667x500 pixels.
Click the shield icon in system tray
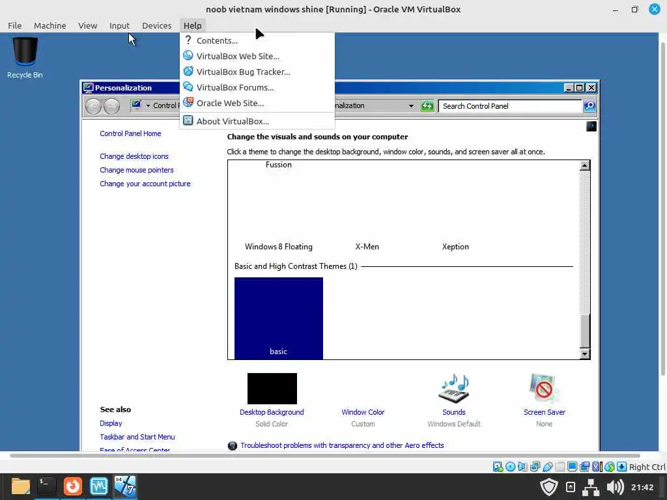coord(548,487)
